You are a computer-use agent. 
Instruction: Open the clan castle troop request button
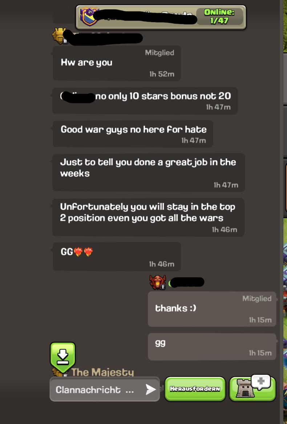click(252, 388)
